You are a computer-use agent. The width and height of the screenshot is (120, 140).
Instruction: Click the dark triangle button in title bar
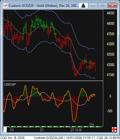(x=83, y=5)
